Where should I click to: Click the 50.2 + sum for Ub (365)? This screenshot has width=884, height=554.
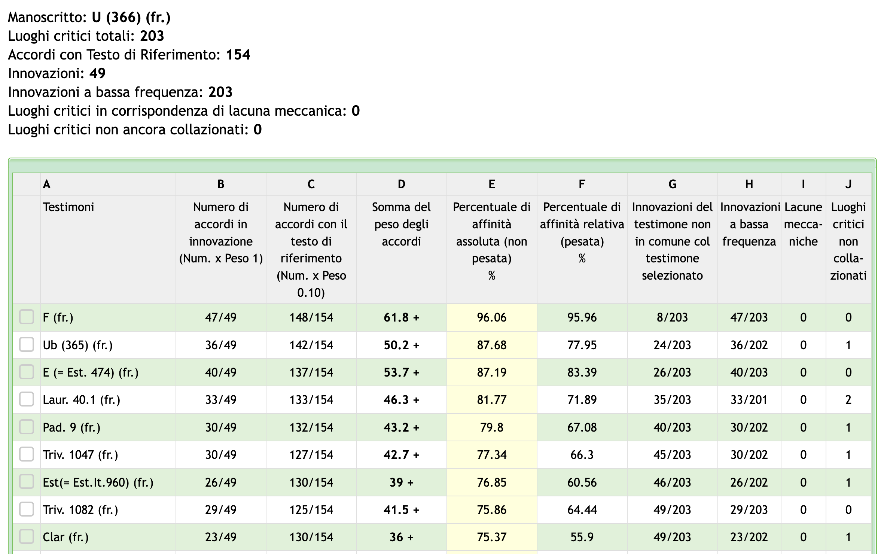click(401, 345)
